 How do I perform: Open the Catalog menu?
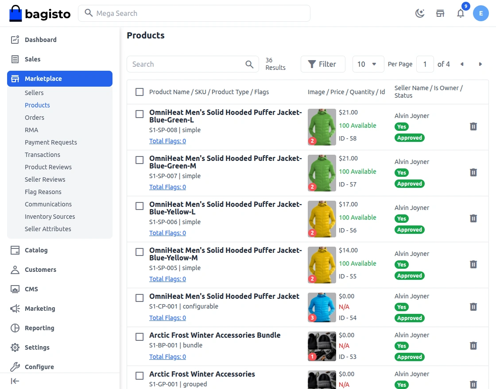pos(36,250)
